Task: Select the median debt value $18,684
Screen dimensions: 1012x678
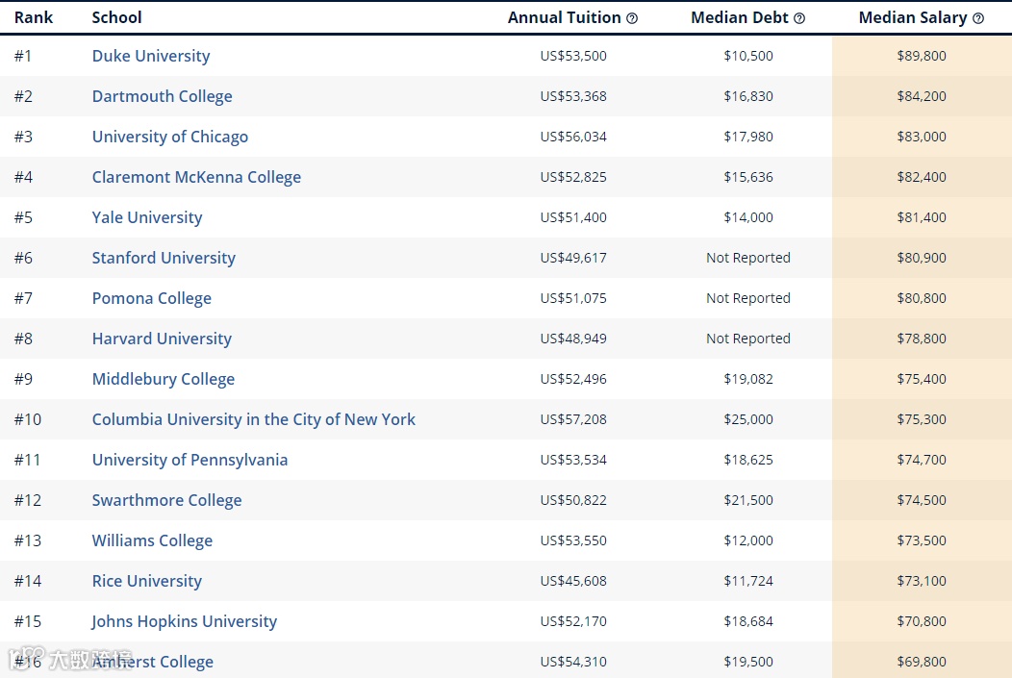Action: 748,622
